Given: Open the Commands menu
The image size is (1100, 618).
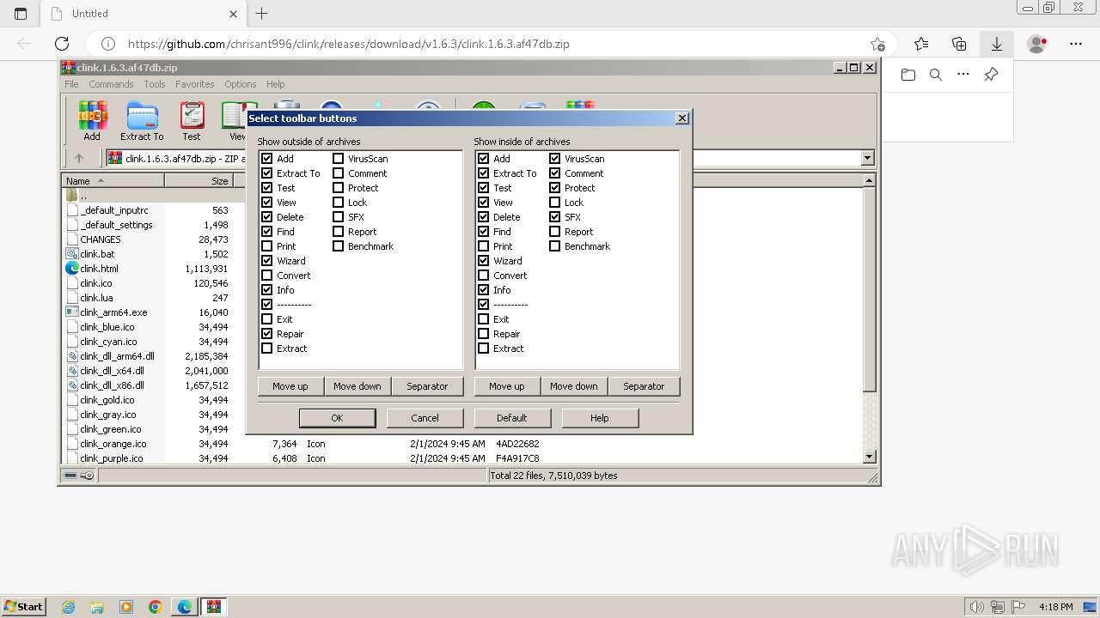Looking at the screenshot, I should click(111, 84).
